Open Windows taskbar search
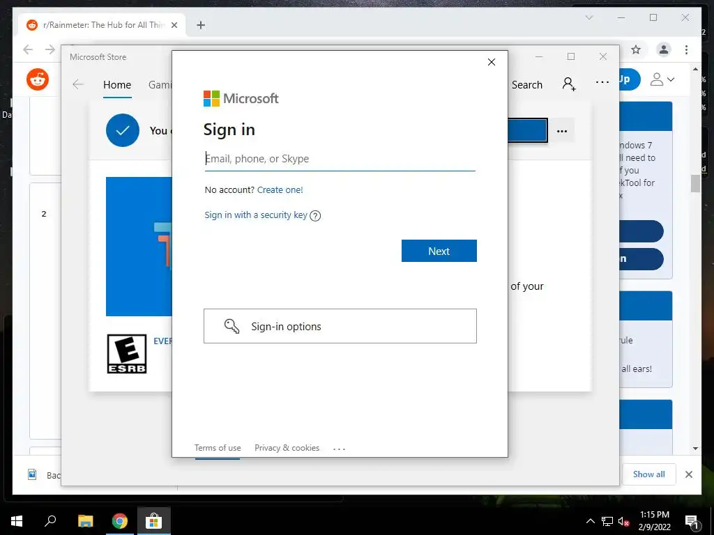This screenshot has width=714, height=535. 50,521
